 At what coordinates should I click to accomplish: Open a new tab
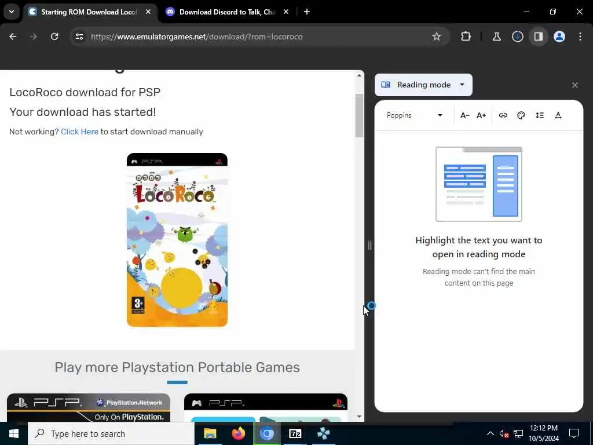307,12
